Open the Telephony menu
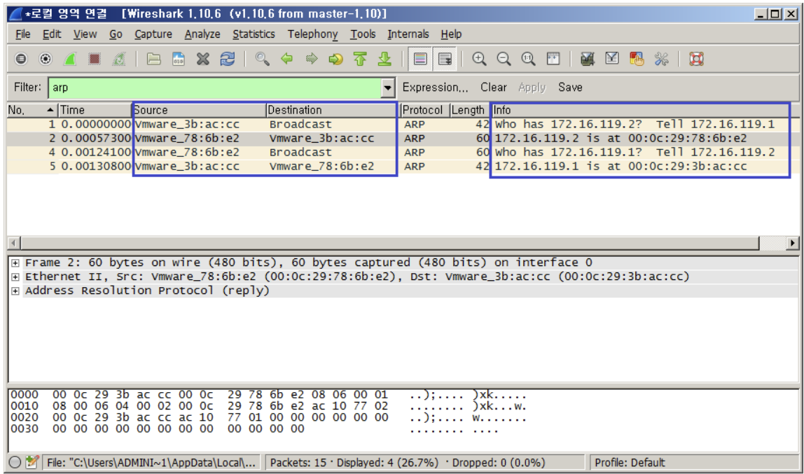 tap(313, 34)
